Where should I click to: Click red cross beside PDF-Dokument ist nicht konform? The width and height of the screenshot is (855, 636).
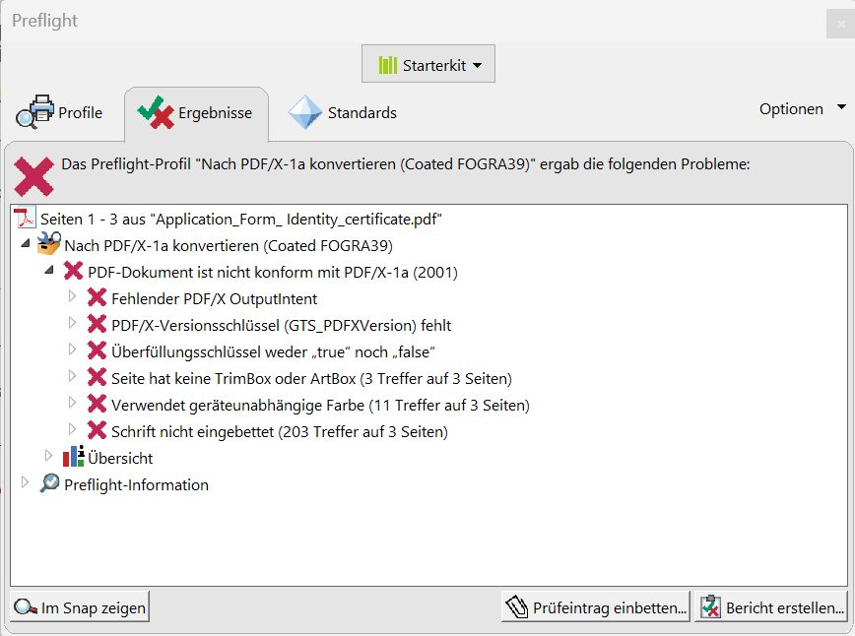pos(73,271)
